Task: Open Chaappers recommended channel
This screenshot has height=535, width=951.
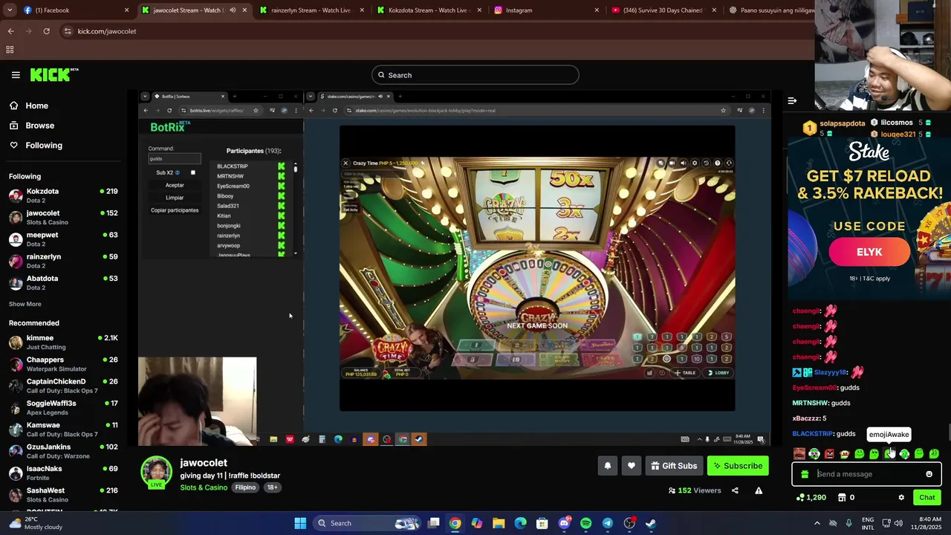Action: coord(63,364)
